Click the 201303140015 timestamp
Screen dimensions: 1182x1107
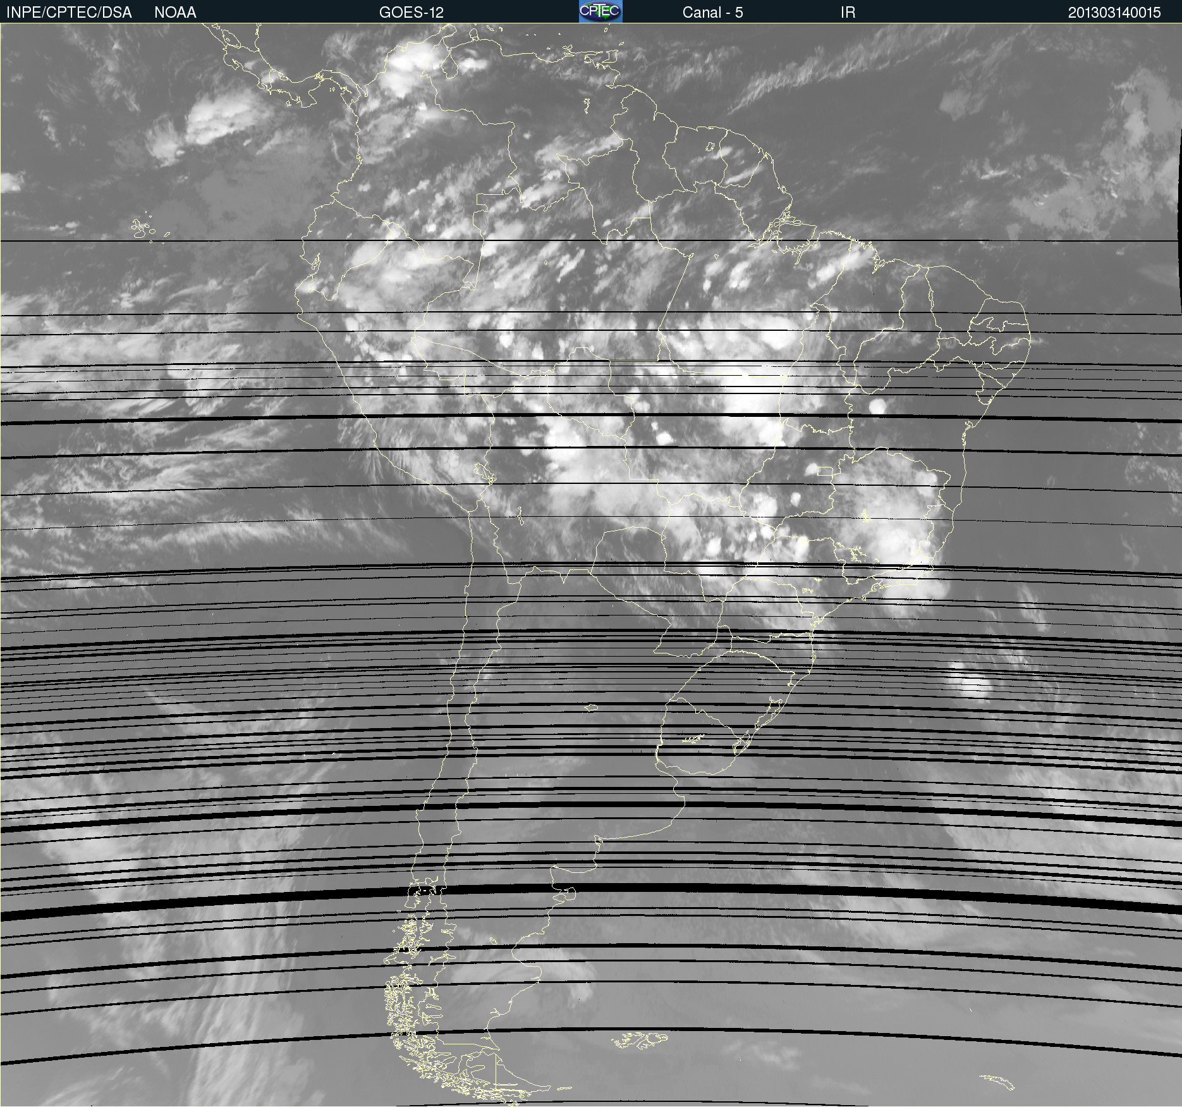[x=1114, y=13]
